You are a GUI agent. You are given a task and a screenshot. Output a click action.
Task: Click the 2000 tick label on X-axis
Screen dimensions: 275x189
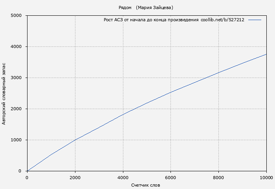coord(75,178)
